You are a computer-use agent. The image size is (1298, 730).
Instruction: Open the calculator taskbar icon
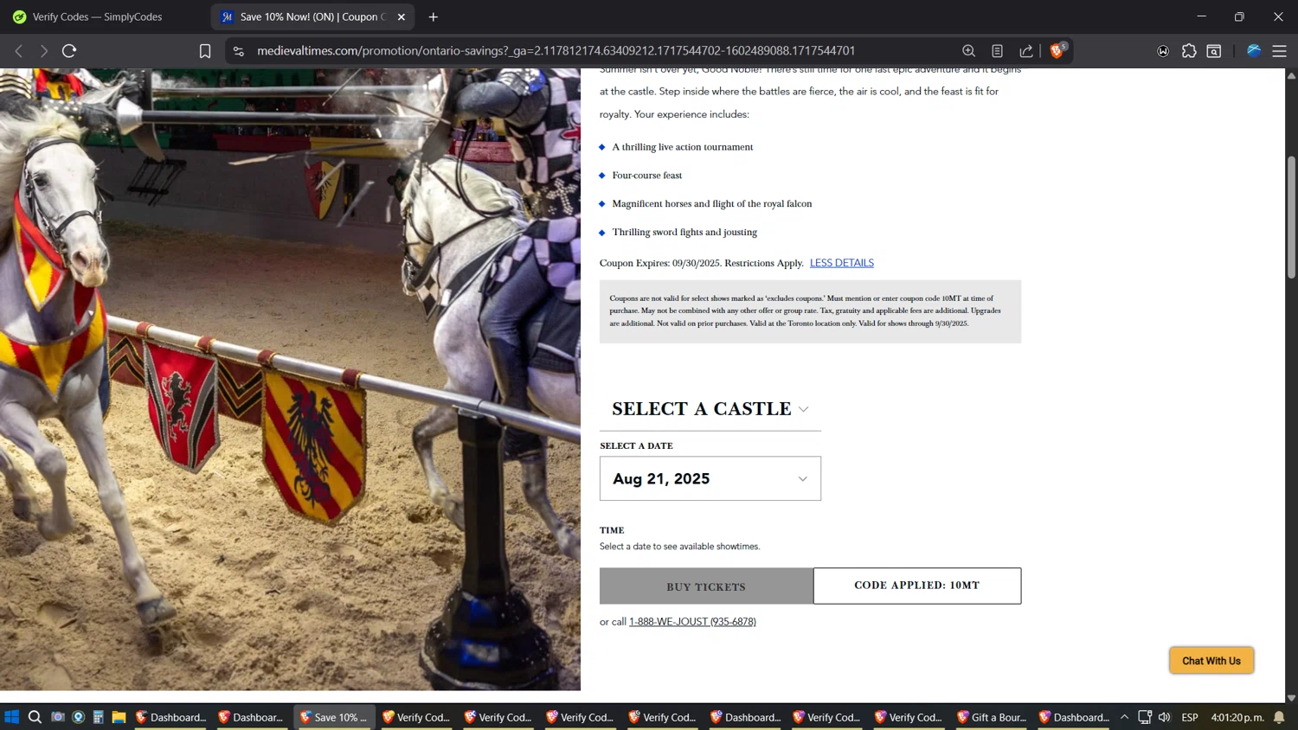99,717
